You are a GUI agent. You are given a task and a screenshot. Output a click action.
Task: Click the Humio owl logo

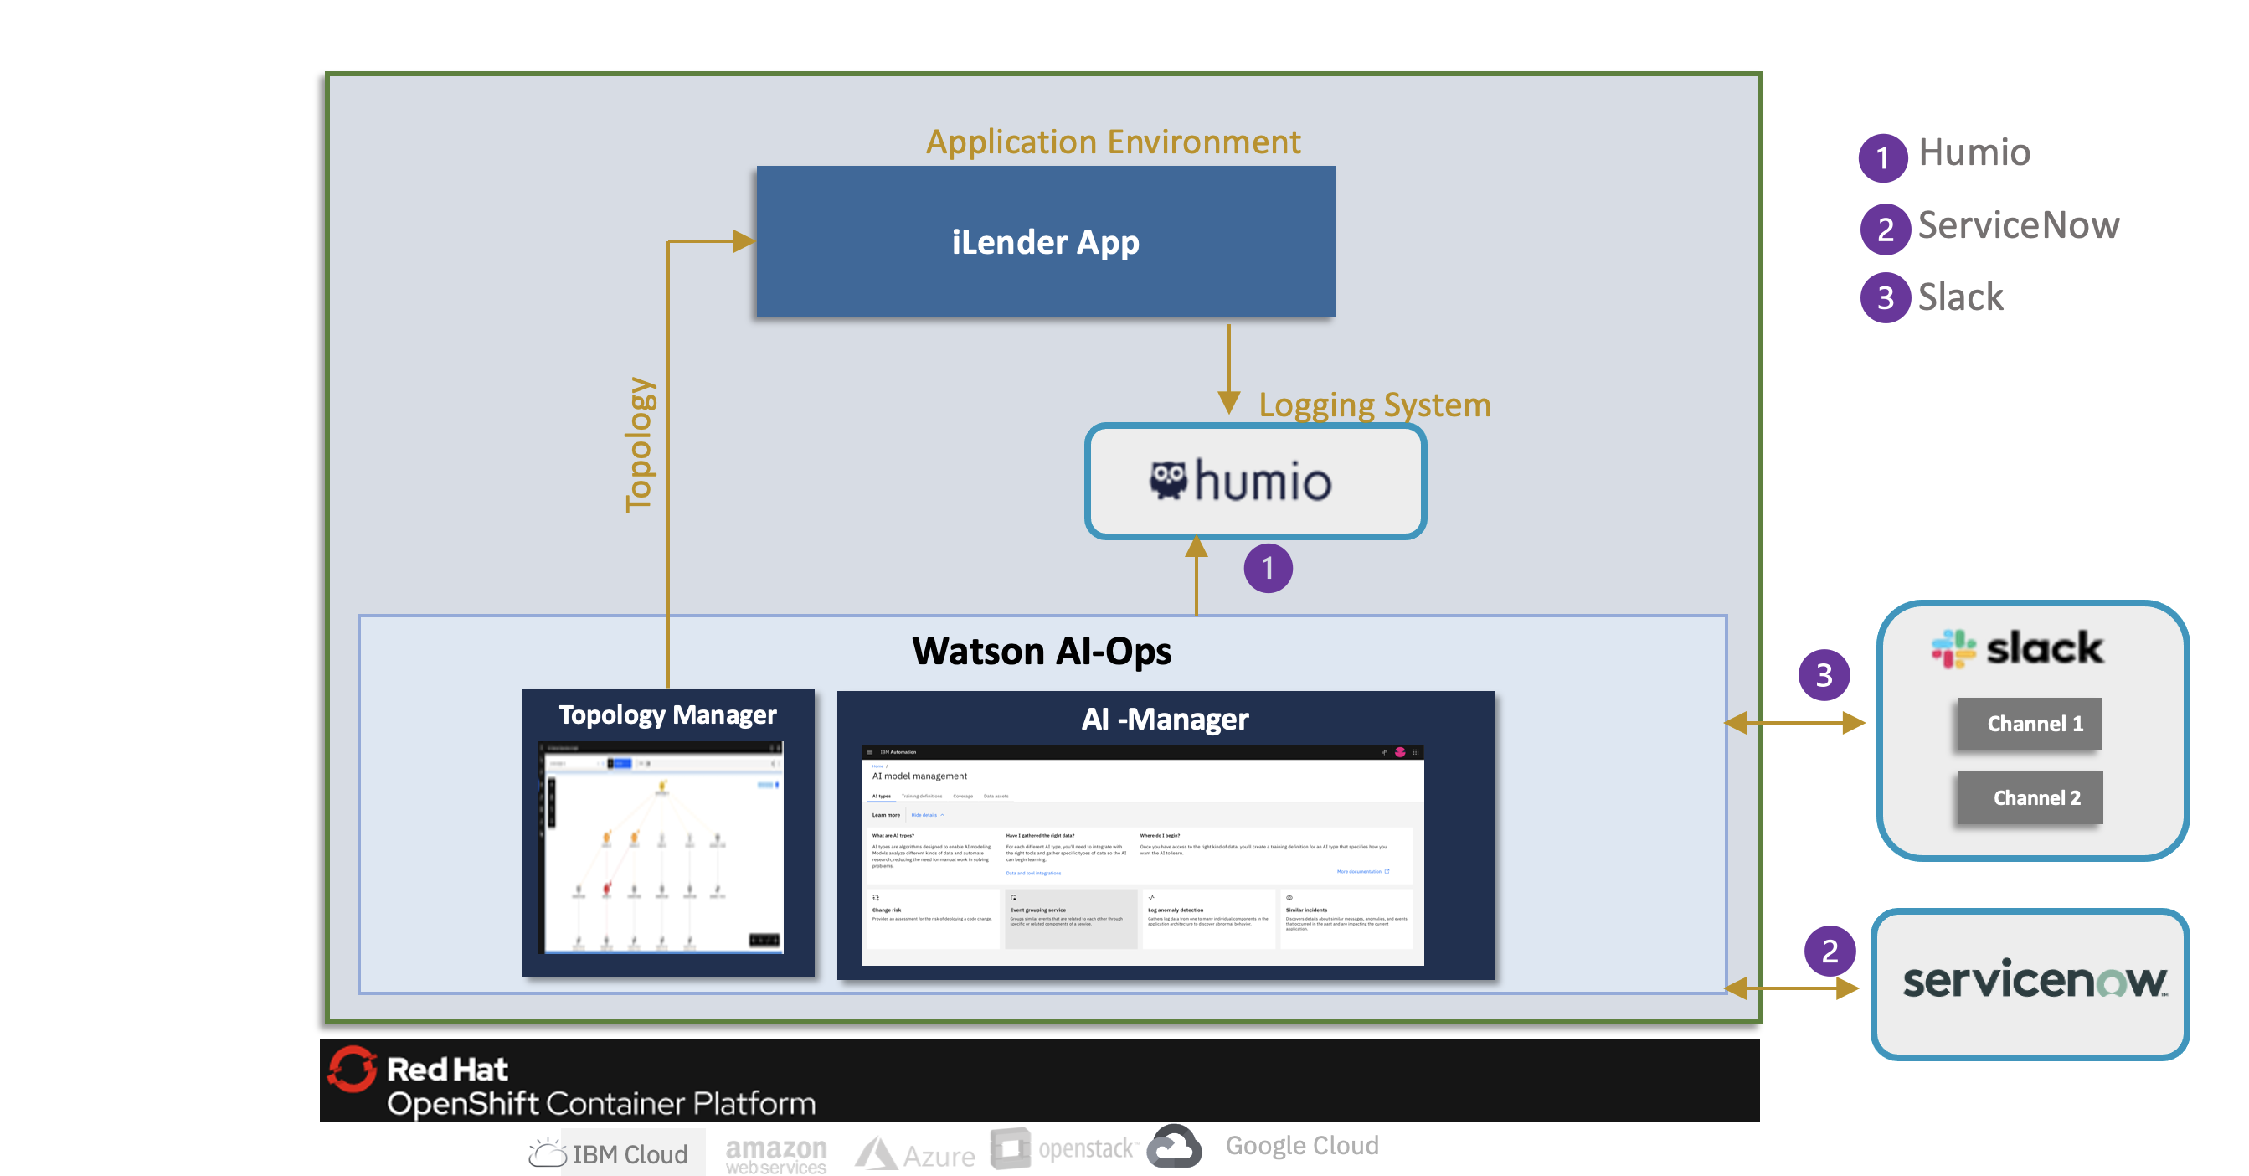click(x=1167, y=480)
